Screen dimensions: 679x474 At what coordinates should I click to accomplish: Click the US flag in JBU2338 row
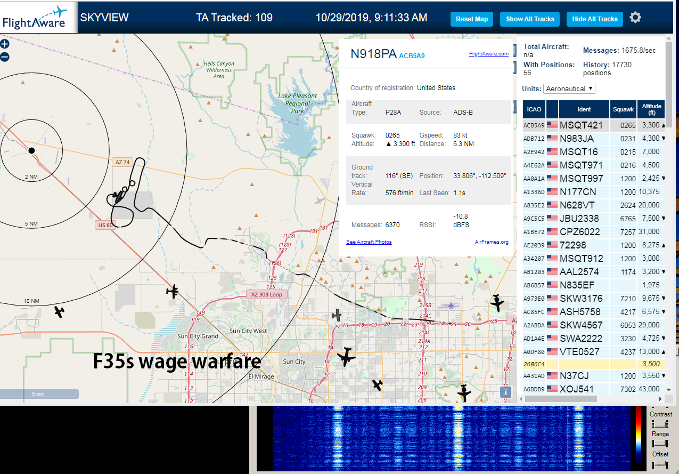point(552,219)
